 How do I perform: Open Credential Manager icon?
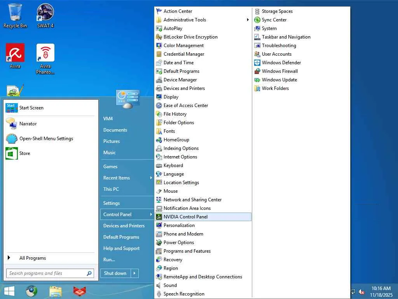pos(159,54)
